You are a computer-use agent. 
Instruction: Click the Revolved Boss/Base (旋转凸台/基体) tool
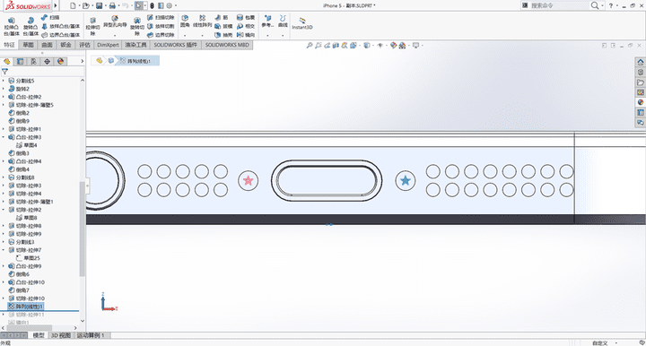coord(31,27)
